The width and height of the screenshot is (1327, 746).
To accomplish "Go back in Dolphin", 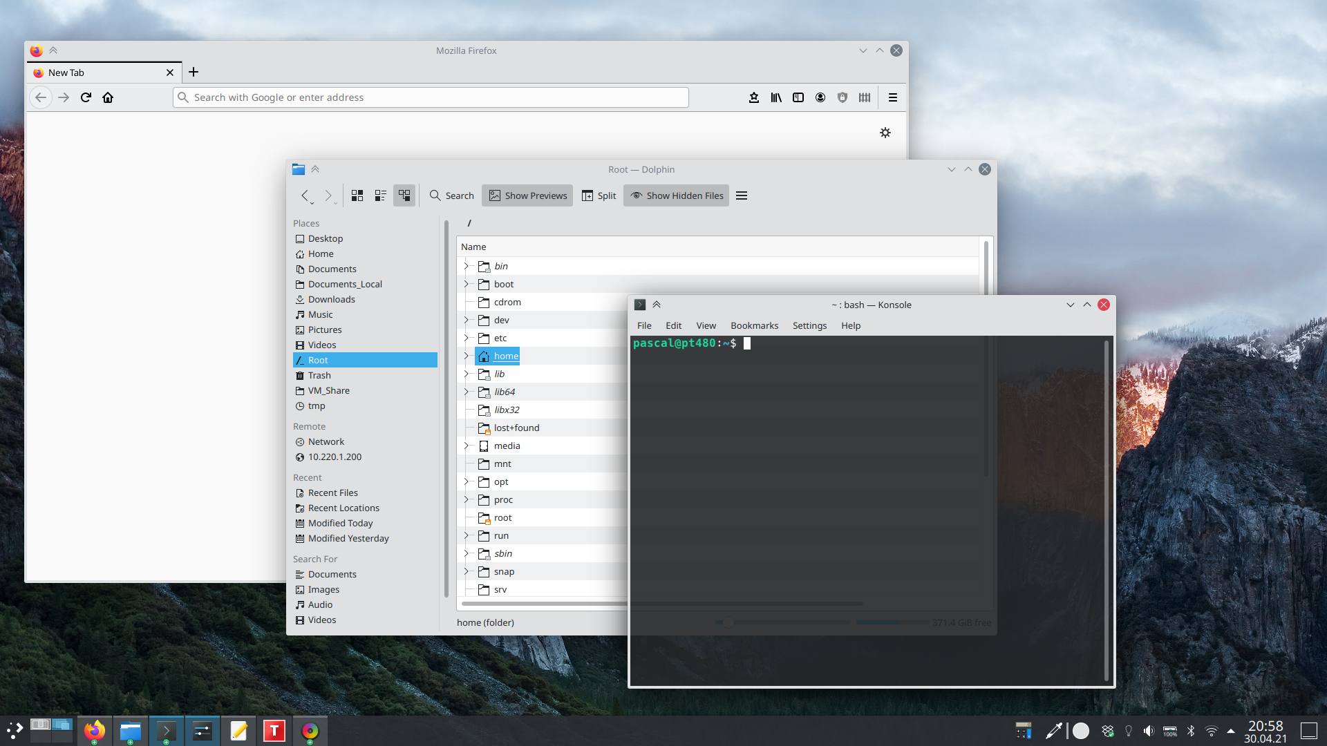I will tap(305, 195).
